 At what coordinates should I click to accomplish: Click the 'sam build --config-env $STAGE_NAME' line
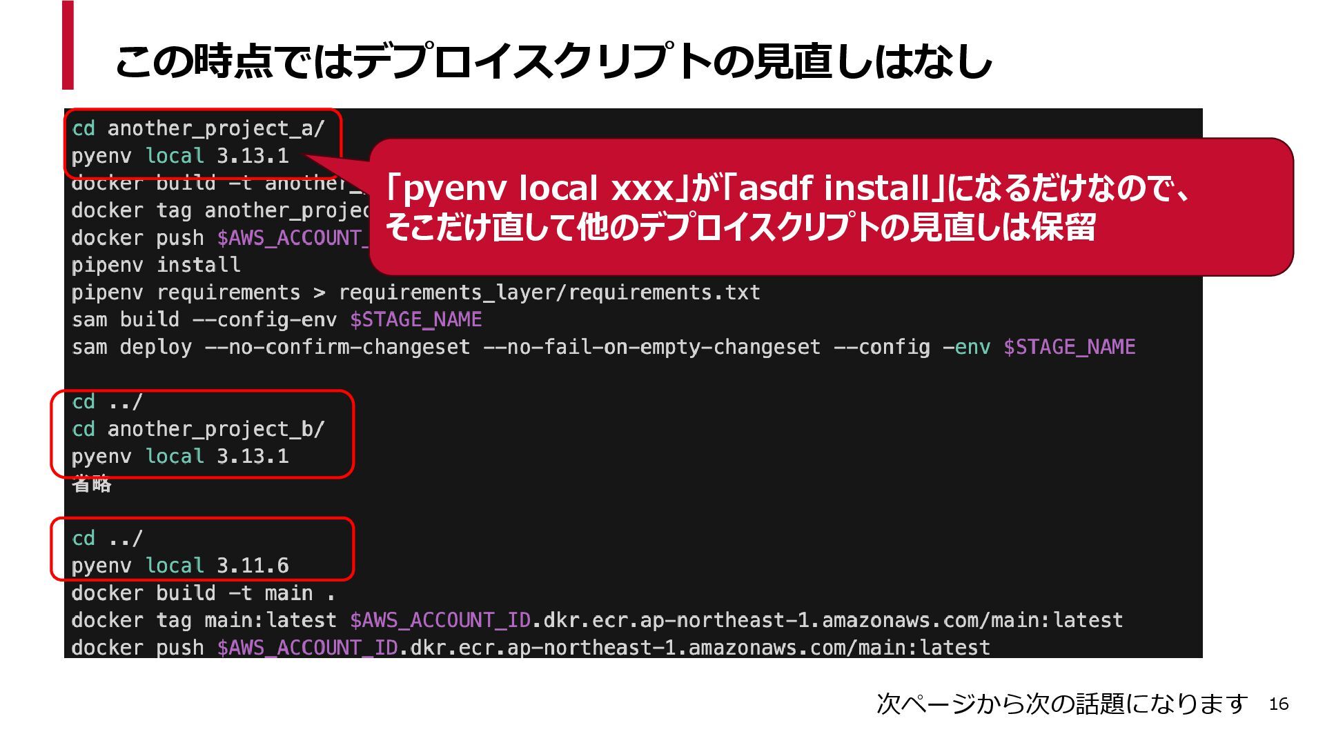pos(277,319)
